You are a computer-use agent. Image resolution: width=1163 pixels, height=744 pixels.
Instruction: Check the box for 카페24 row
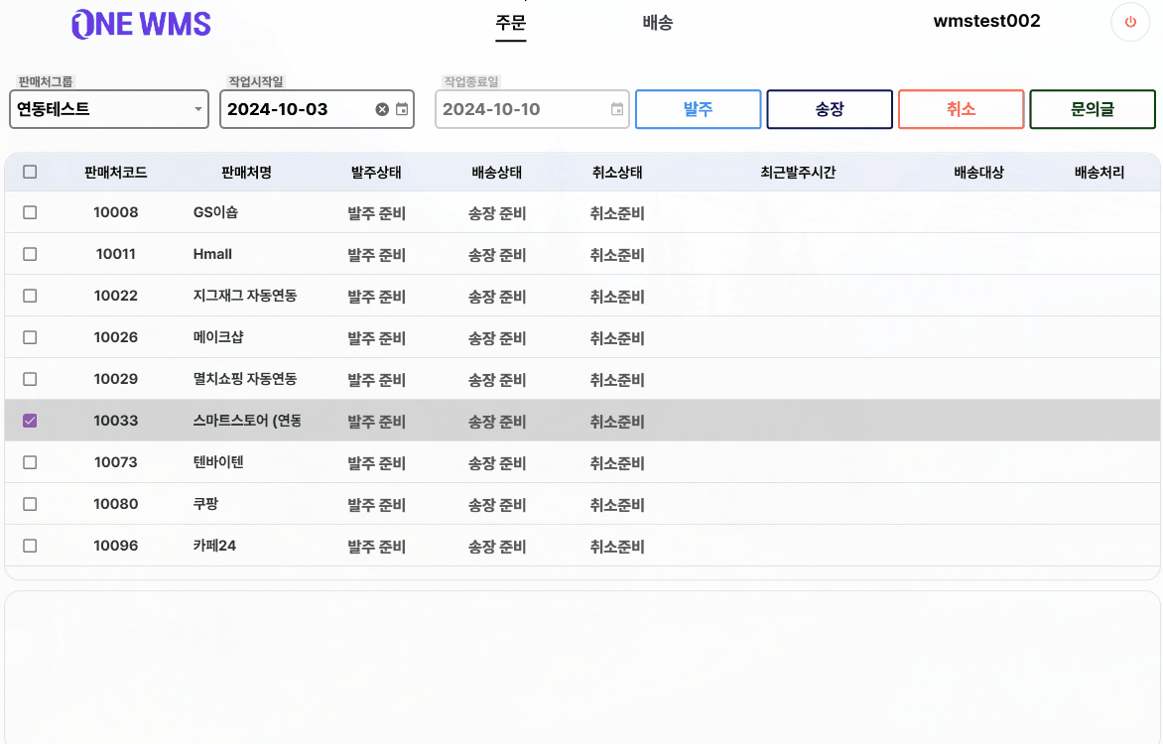click(30, 546)
